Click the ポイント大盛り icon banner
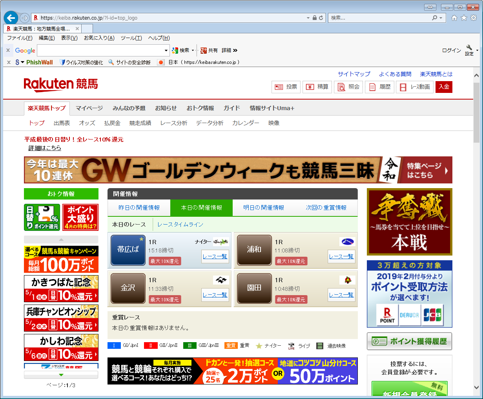 [80, 217]
